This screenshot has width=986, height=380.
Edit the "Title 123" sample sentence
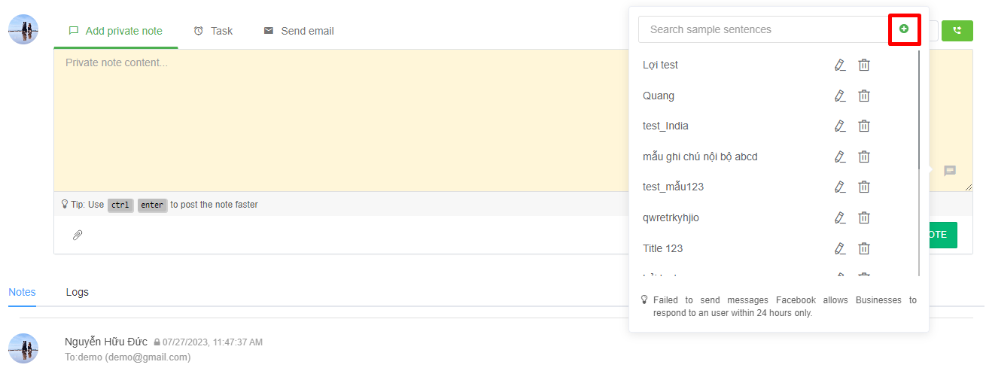pyautogui.click(x=840, y=248)
